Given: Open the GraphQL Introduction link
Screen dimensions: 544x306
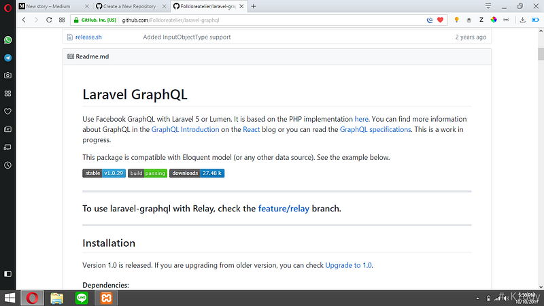Looking at the screenshot, I should [185, 129].
